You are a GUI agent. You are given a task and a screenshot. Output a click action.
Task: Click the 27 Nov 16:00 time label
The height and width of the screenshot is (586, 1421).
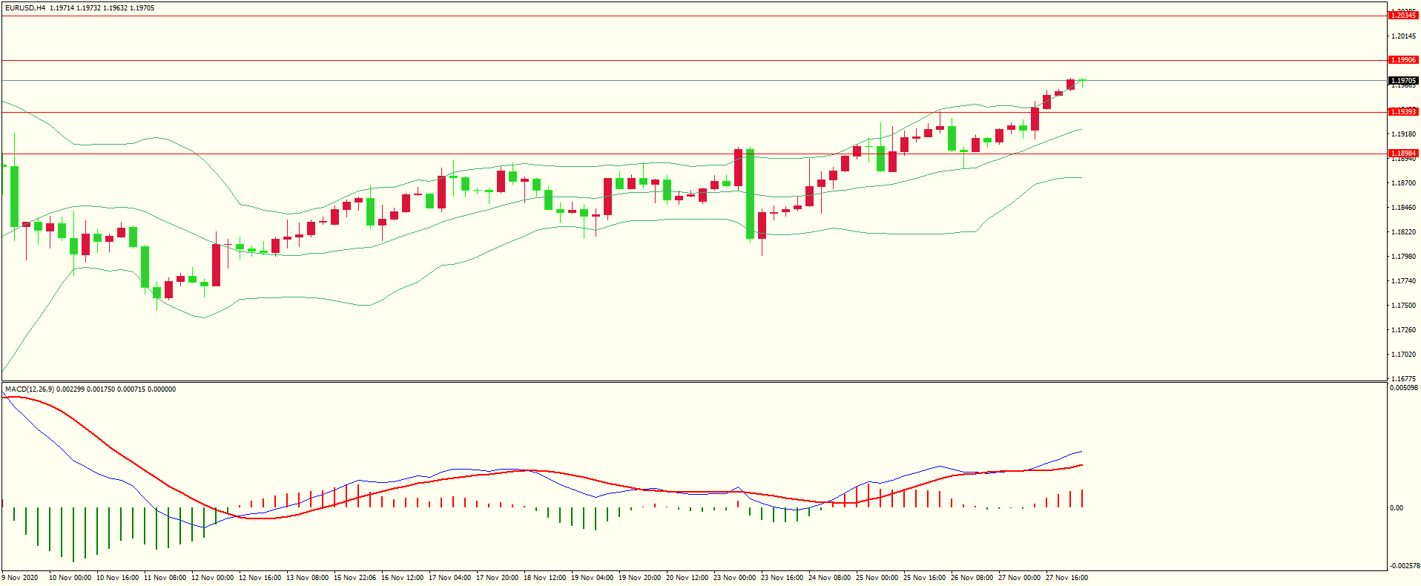coord(1067,578)
